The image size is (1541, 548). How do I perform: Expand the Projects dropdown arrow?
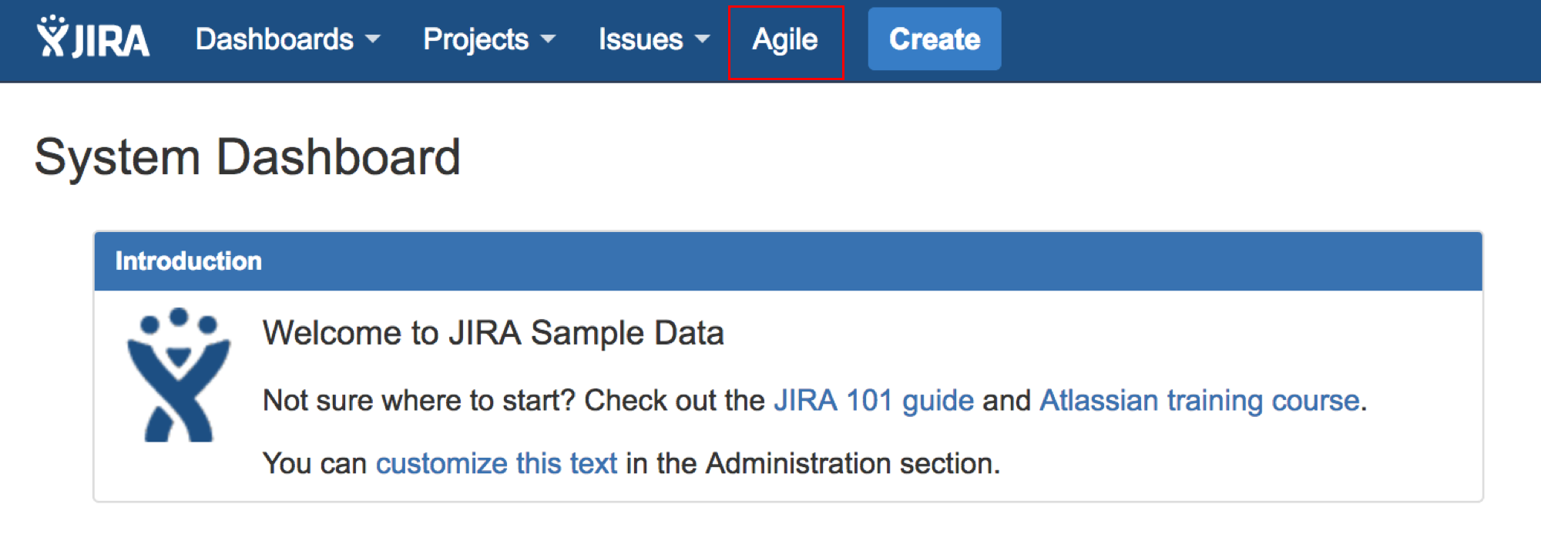click(x=549, y=39)
